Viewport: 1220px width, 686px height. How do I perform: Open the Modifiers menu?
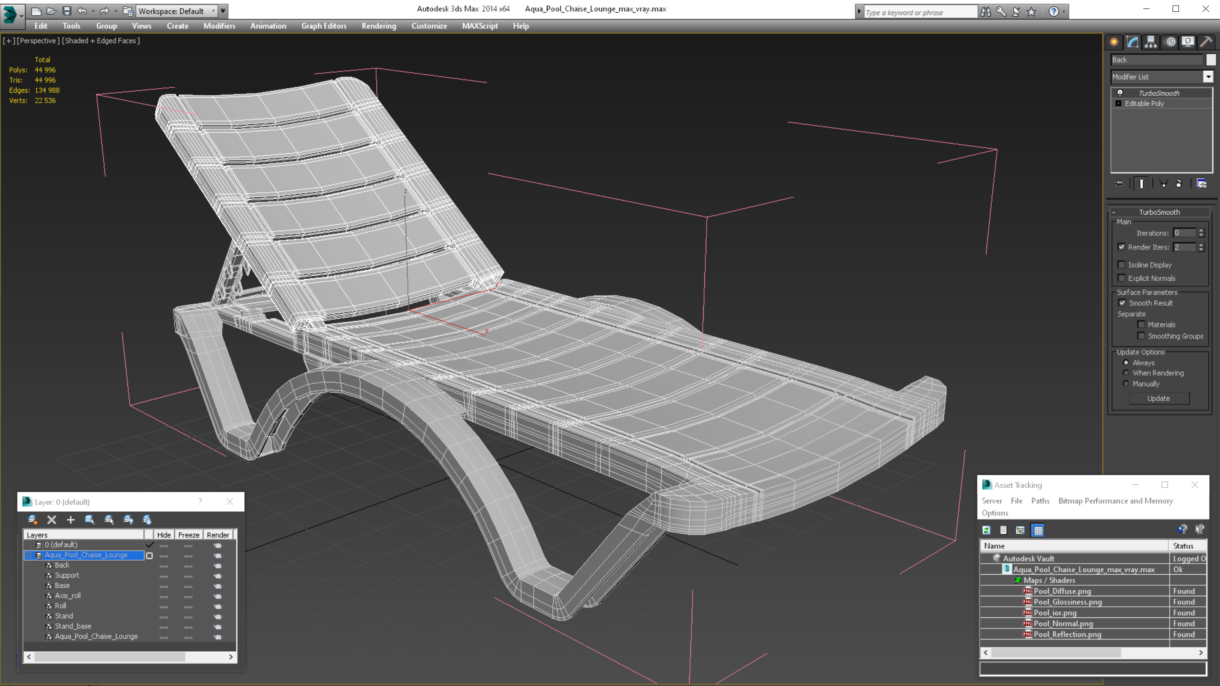(219, 26)
